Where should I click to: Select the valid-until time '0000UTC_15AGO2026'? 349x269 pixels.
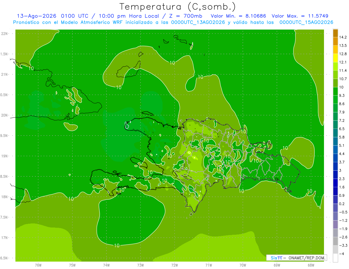click(306, 22)
